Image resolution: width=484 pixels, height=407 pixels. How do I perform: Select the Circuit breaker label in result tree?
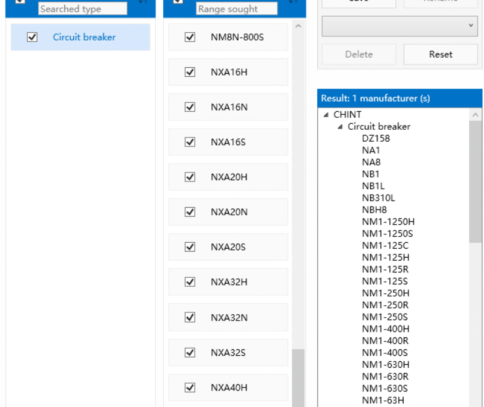pyautogui.click(x=379, y=127)
